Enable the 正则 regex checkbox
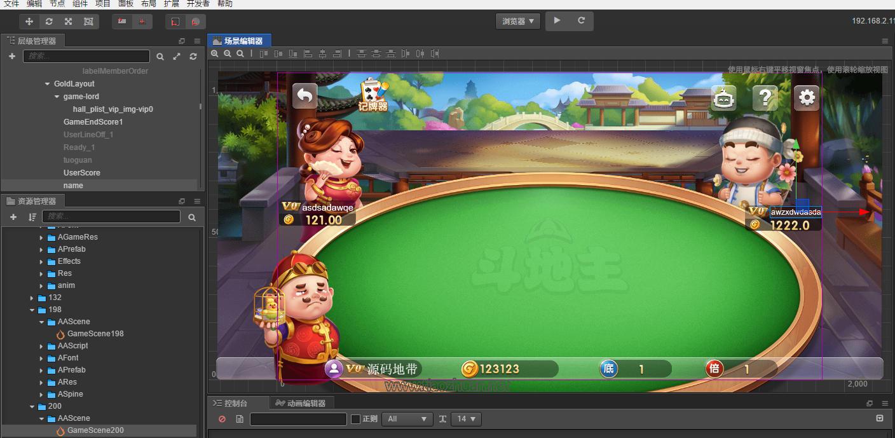Image resolution: width=895 pixels, height=438 pixels. [x=356, y=419]
